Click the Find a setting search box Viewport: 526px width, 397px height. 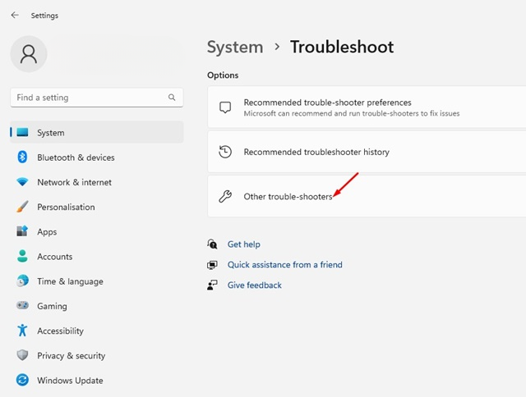(x=97, y=98)
